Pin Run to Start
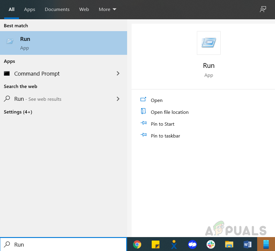The image size is (275, 251). click(162, 124)
